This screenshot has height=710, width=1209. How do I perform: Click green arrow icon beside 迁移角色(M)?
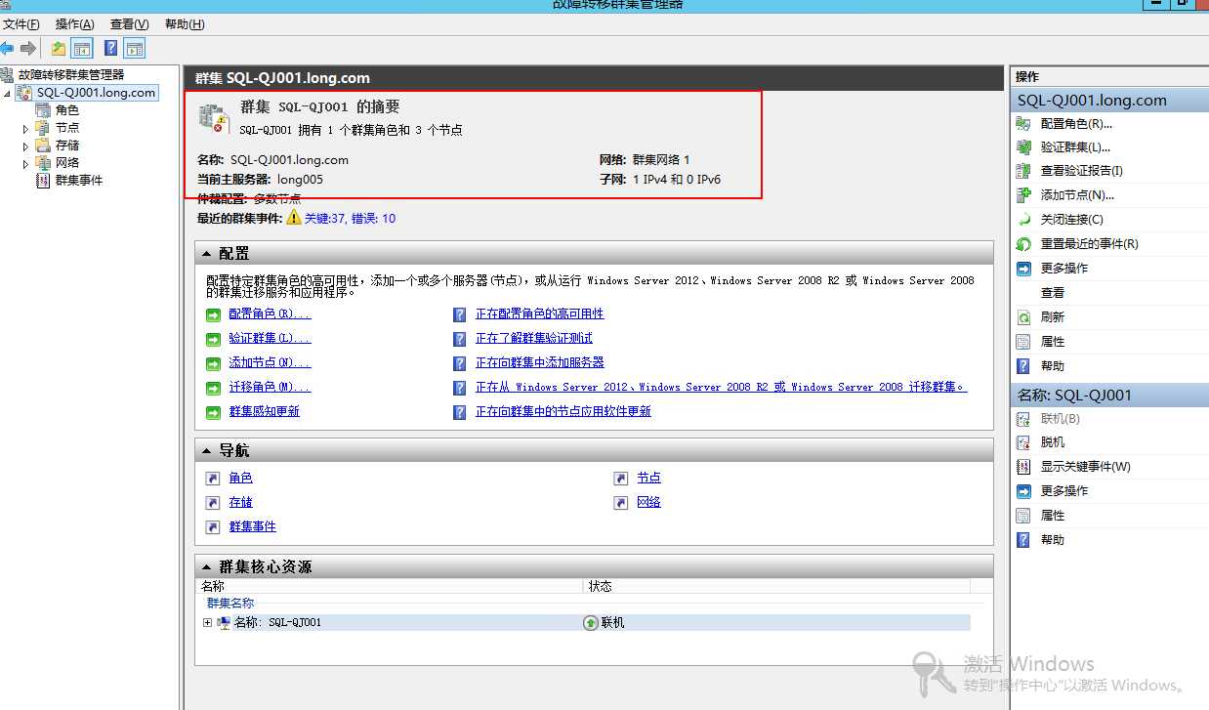213,388
